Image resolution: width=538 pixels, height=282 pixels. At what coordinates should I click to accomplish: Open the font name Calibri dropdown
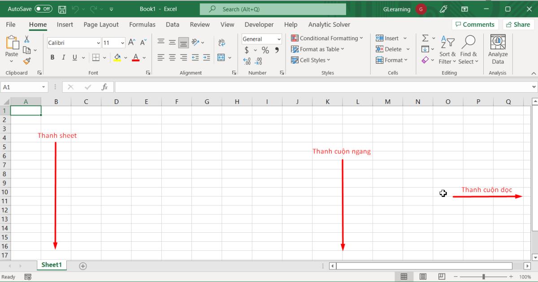pyautogui.click(x=99, y=43)
